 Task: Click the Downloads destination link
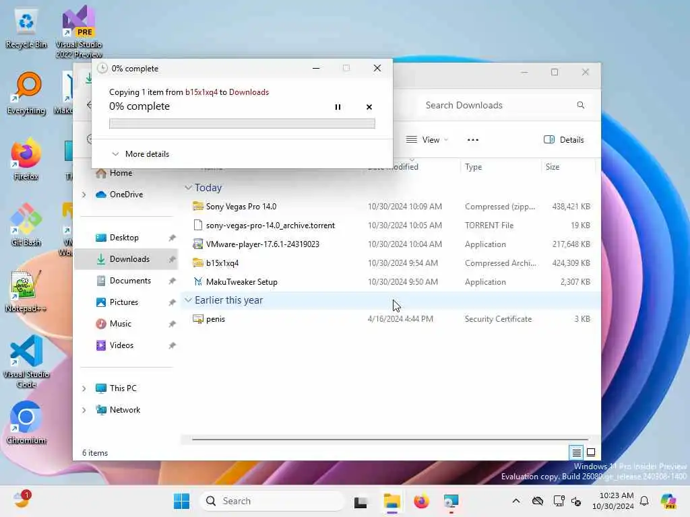coord(249,92)
